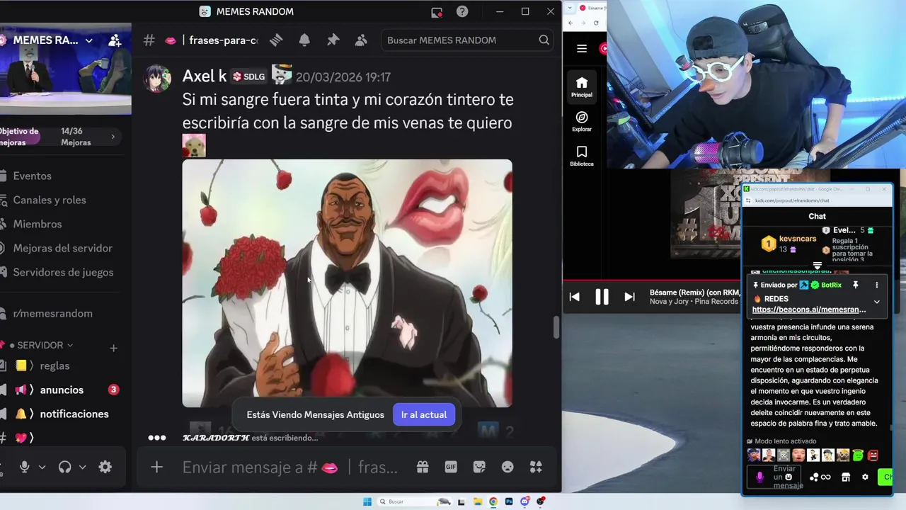Open the Kick chat shop icon
The width and height of the screenshot is (906, 510).
[x=845, y=477]
